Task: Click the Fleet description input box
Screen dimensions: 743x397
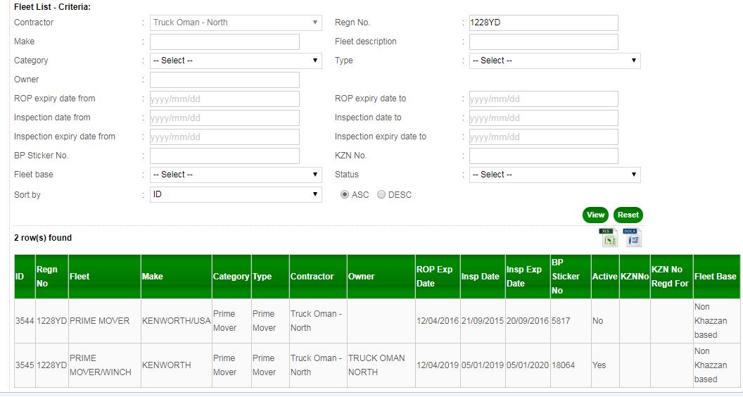Action: 543,42
